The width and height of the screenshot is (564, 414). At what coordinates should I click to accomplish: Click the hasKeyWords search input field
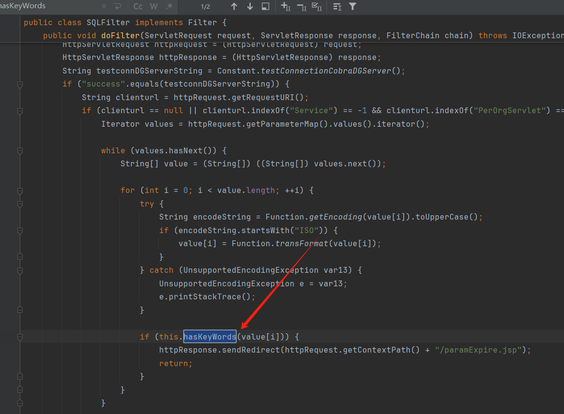pos(48,6)
